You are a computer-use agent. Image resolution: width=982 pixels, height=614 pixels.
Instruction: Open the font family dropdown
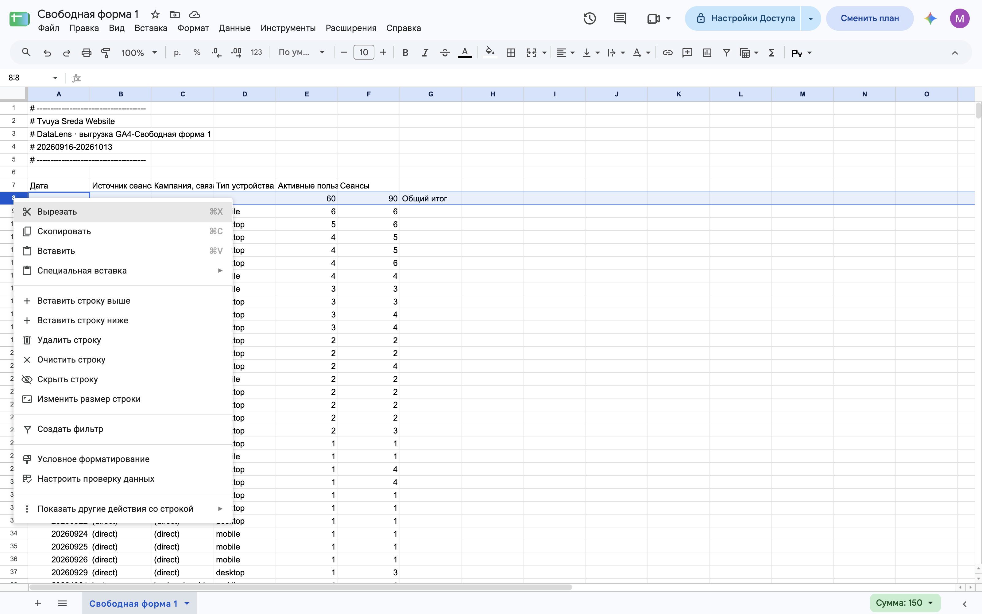click(301, 53)
